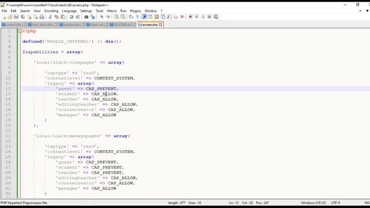Open the Macro menu
This screenshot has height=208, width=370.
pyautogui.click(x=112, y=11)
